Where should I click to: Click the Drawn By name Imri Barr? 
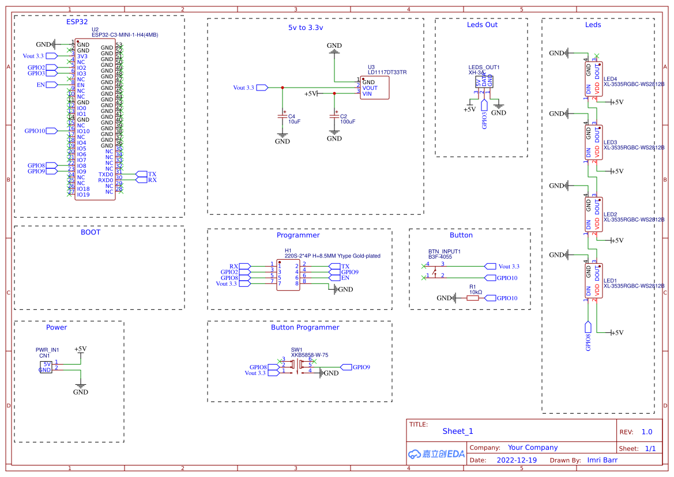pyautogui.click(x=602, y=460)
